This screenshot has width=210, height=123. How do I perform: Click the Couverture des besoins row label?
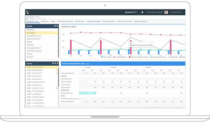click(68, 101)
